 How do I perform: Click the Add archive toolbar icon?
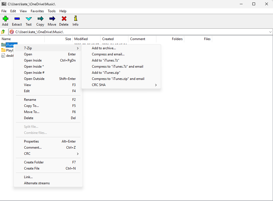[x=5, y=21]
